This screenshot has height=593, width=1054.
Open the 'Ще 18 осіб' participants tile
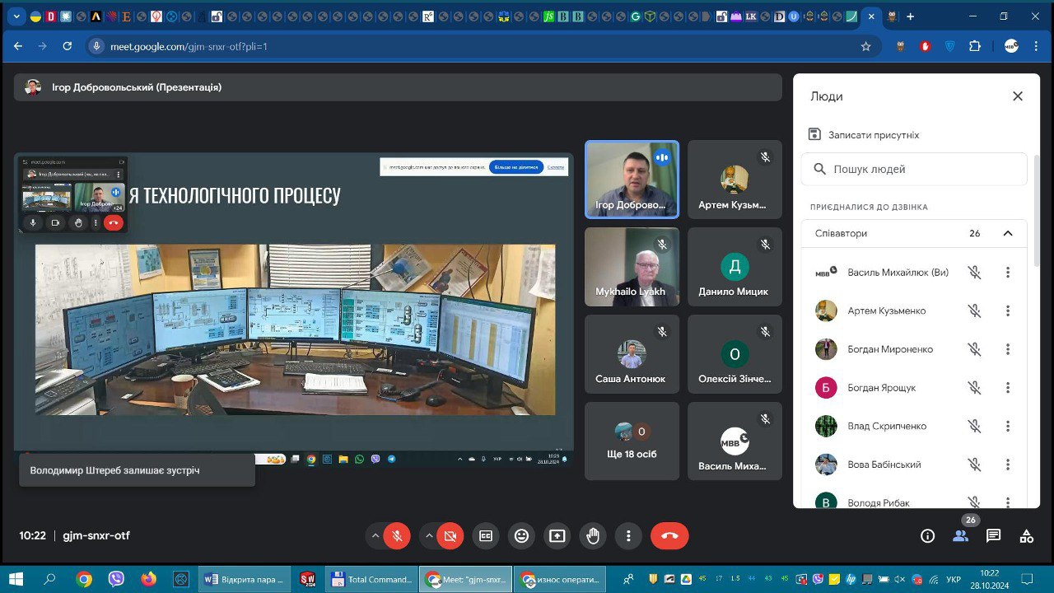pyautogui.click(x=632, y=441)
